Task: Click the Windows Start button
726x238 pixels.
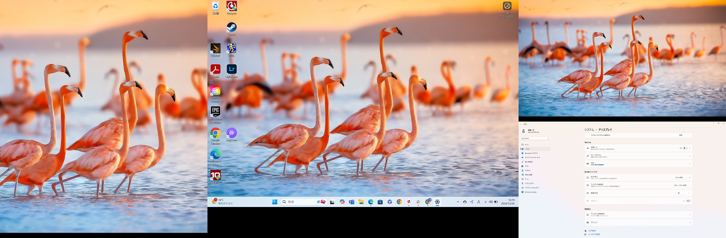Action: coord(275,202)
